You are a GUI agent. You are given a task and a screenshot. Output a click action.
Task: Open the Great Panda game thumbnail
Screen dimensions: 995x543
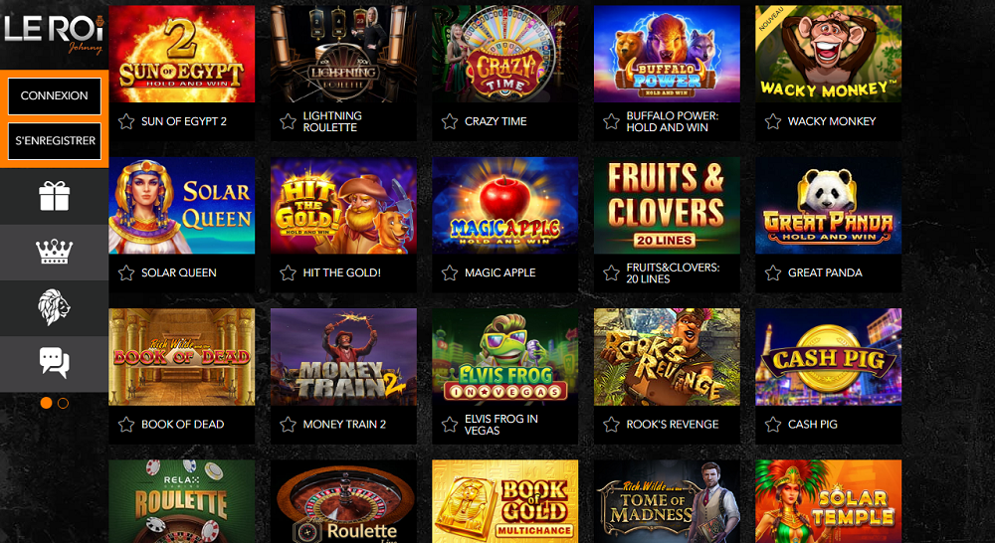[828, 206]
